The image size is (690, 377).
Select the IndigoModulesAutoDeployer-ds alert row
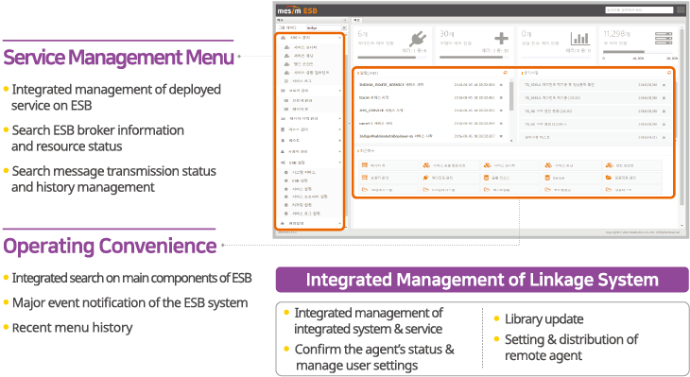click(431, 136)
